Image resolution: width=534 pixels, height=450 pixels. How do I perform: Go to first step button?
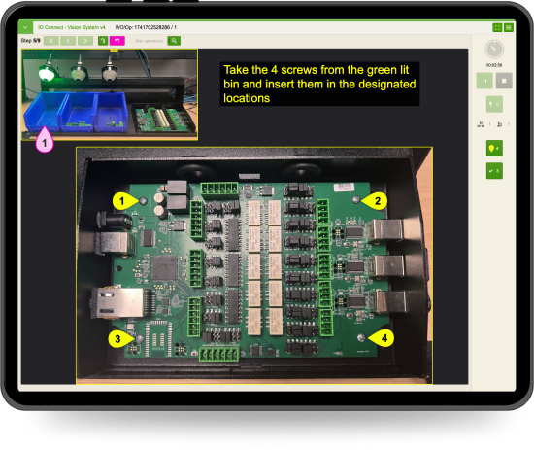point(51,41)
